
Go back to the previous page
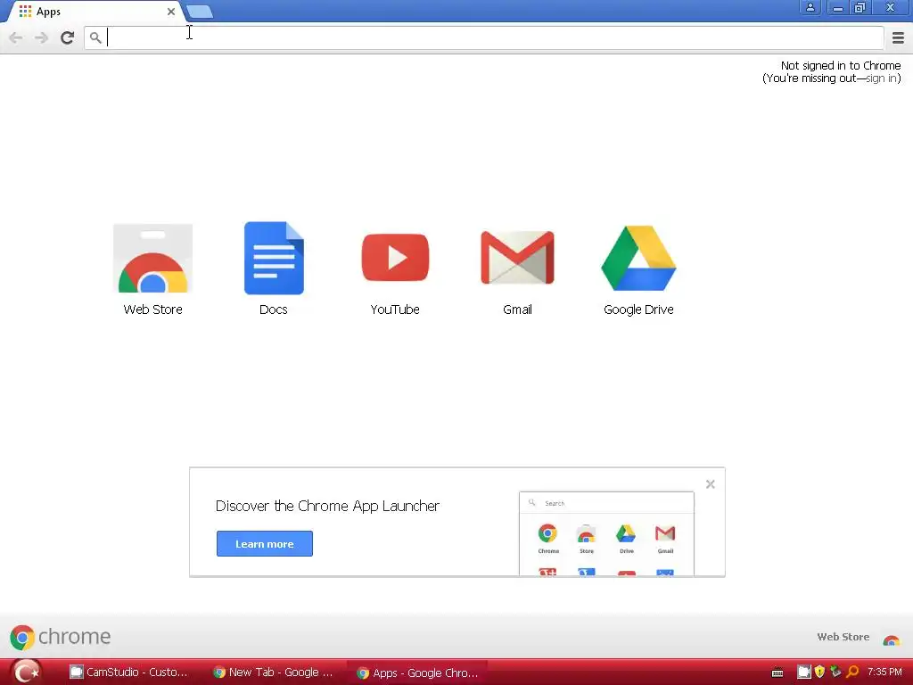point(16,37)
